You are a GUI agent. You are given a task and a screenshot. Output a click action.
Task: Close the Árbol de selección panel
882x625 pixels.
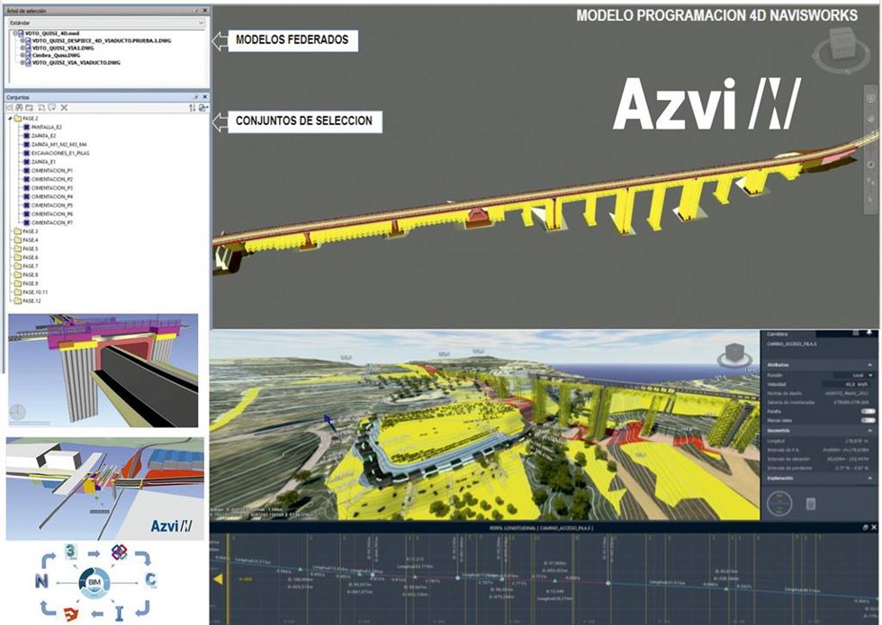205,10
